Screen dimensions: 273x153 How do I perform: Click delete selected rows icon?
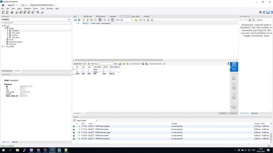(x=128, y=64)
